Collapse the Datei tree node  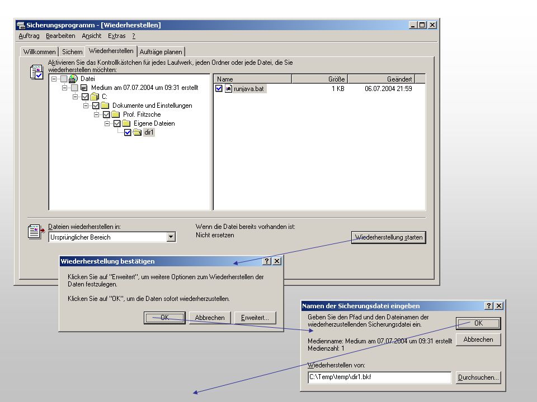pos(54,79)
